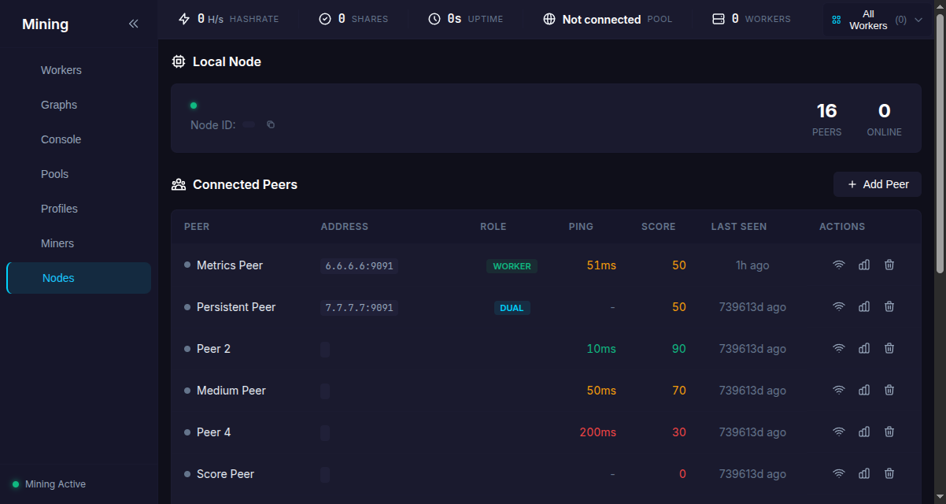Click the Metrics Peer name
The height and width of the screenshot is (504, 946).
click(x=230, y=265)
